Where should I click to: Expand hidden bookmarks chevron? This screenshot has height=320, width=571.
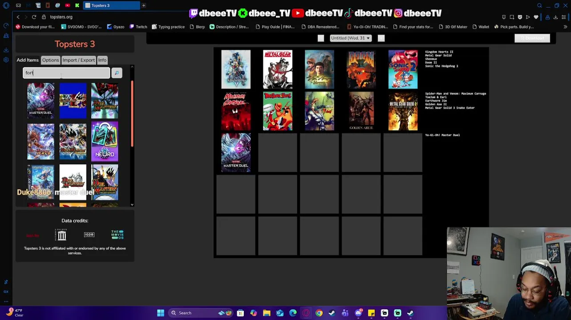pos(565,27)
